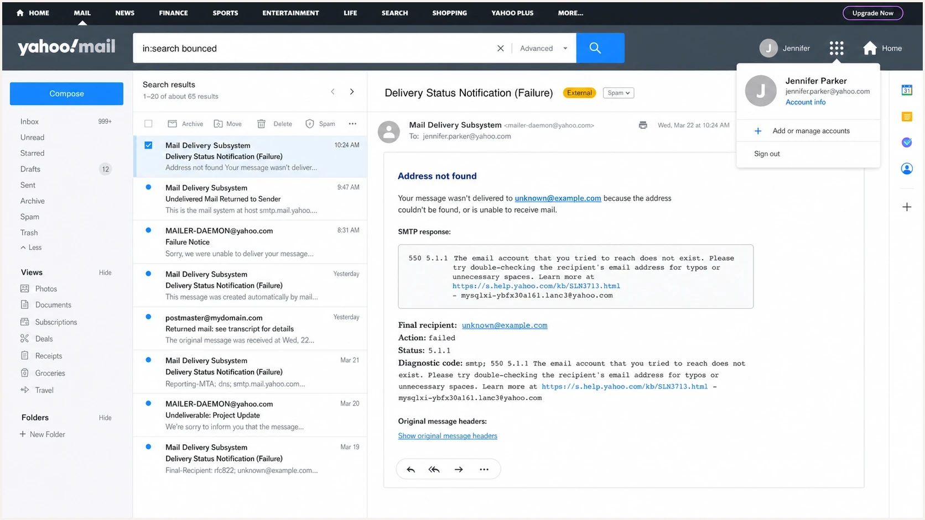
Task: Click the blue search magnifier button
Action: click(x=600, y=48)
